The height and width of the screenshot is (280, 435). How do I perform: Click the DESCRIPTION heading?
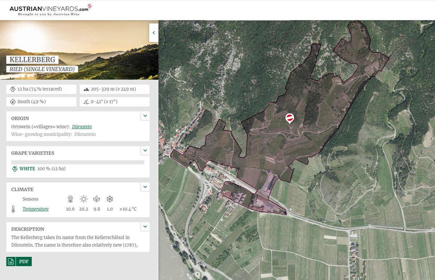(28, 229)
